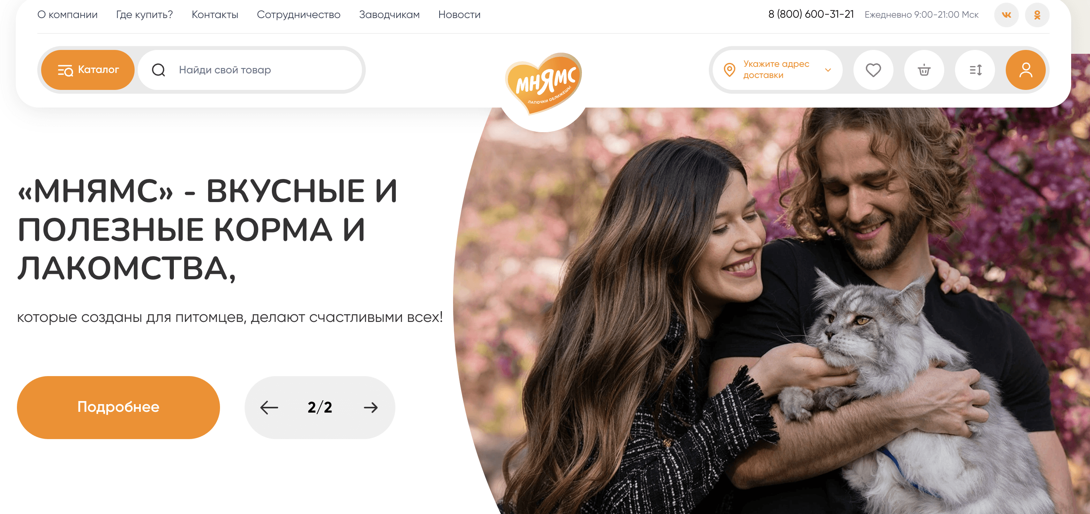Image resolution: width=1090 pixels, height=514 pixels.
Task: Go to next slide arrow
Action: point(371,408)
